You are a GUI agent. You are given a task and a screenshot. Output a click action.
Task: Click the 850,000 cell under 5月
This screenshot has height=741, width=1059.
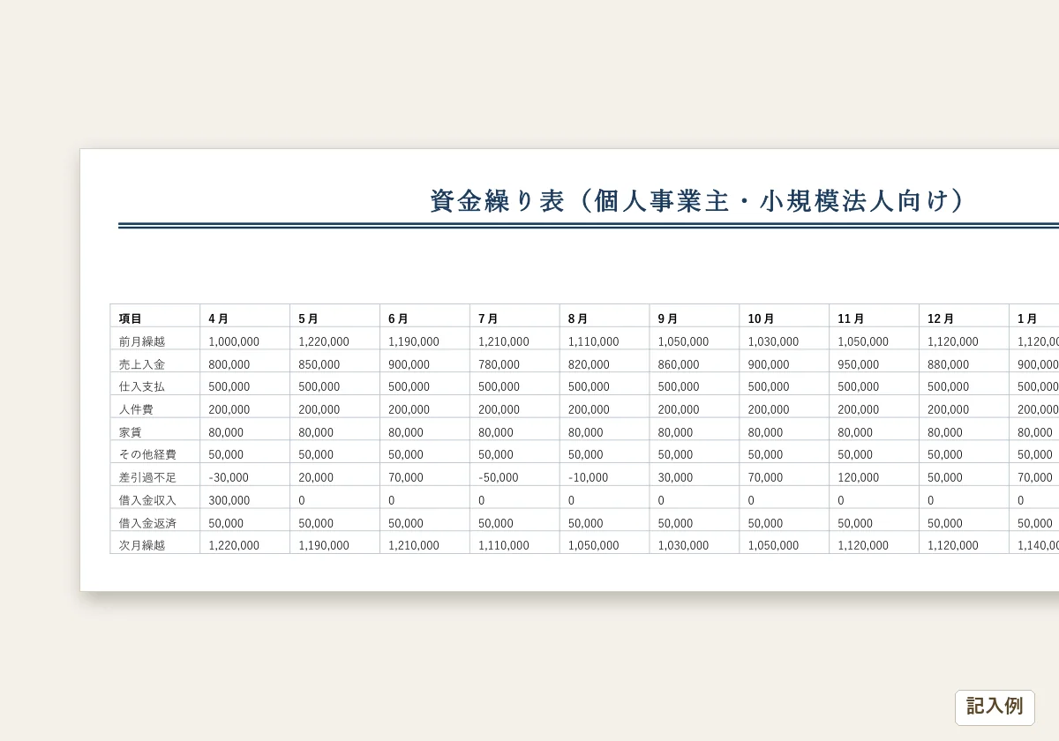(335, 363)
